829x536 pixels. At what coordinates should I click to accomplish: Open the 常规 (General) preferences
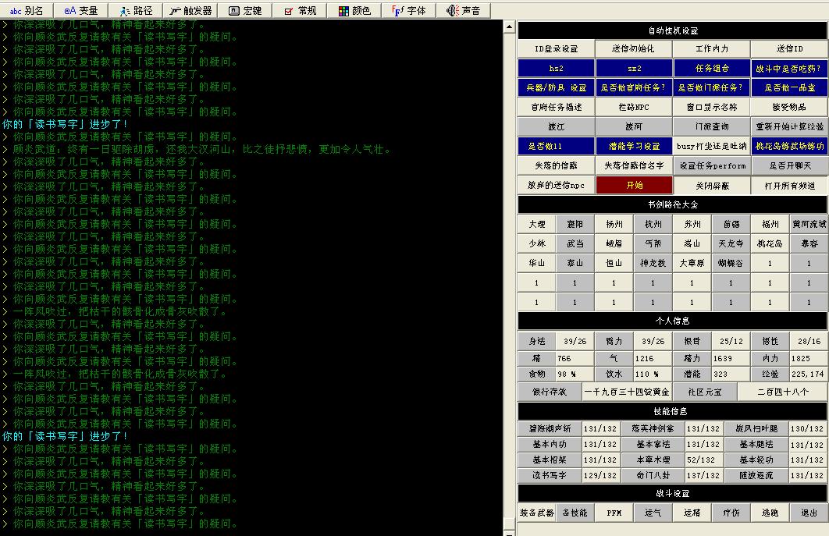point(300,10)
